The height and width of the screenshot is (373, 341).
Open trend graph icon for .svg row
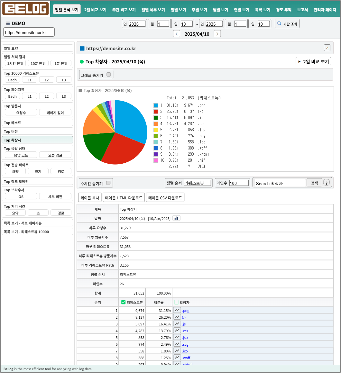[x=177, y=344]
